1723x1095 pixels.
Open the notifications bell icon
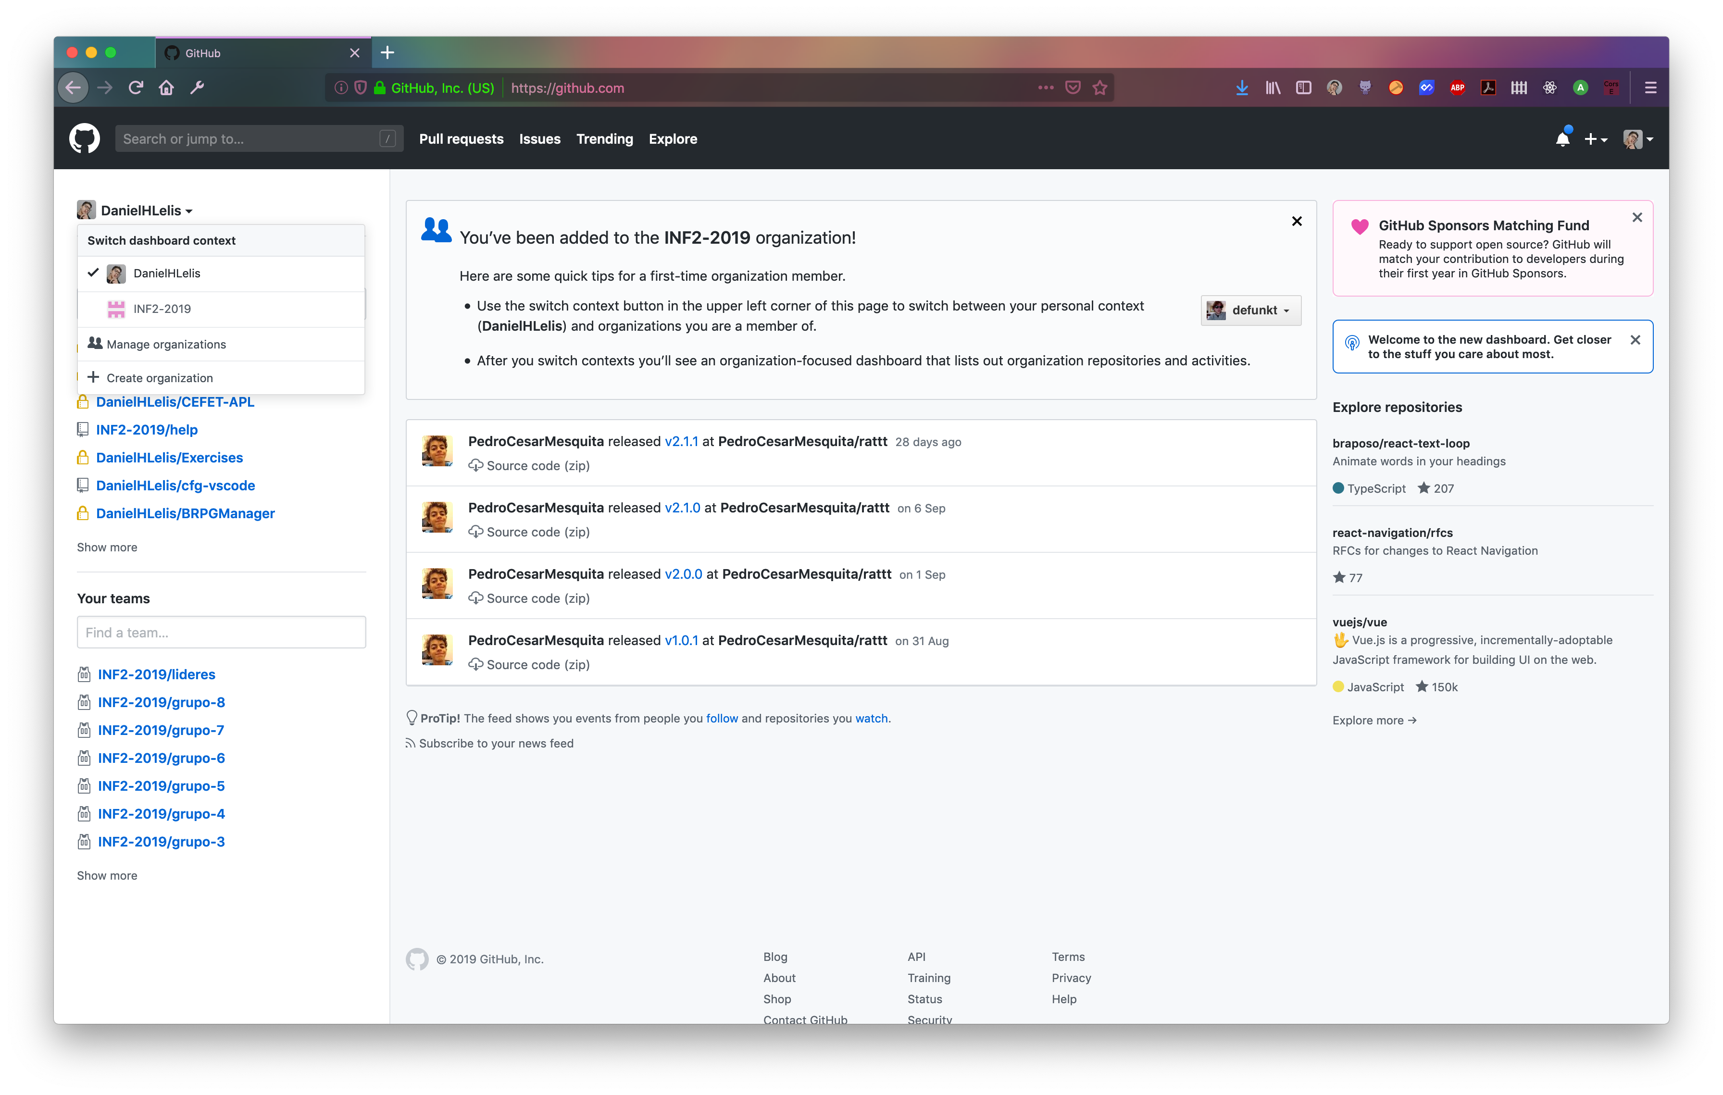[x=1563, y=139]
